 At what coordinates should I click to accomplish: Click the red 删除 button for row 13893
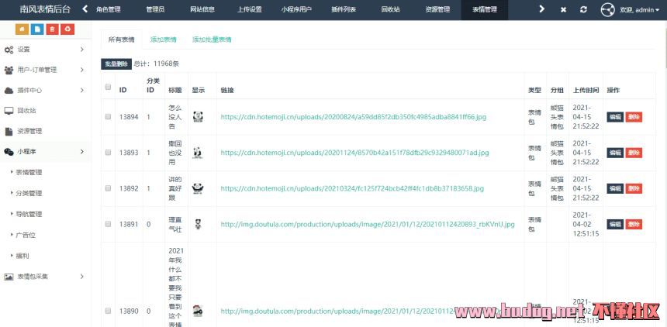(634, 153)
